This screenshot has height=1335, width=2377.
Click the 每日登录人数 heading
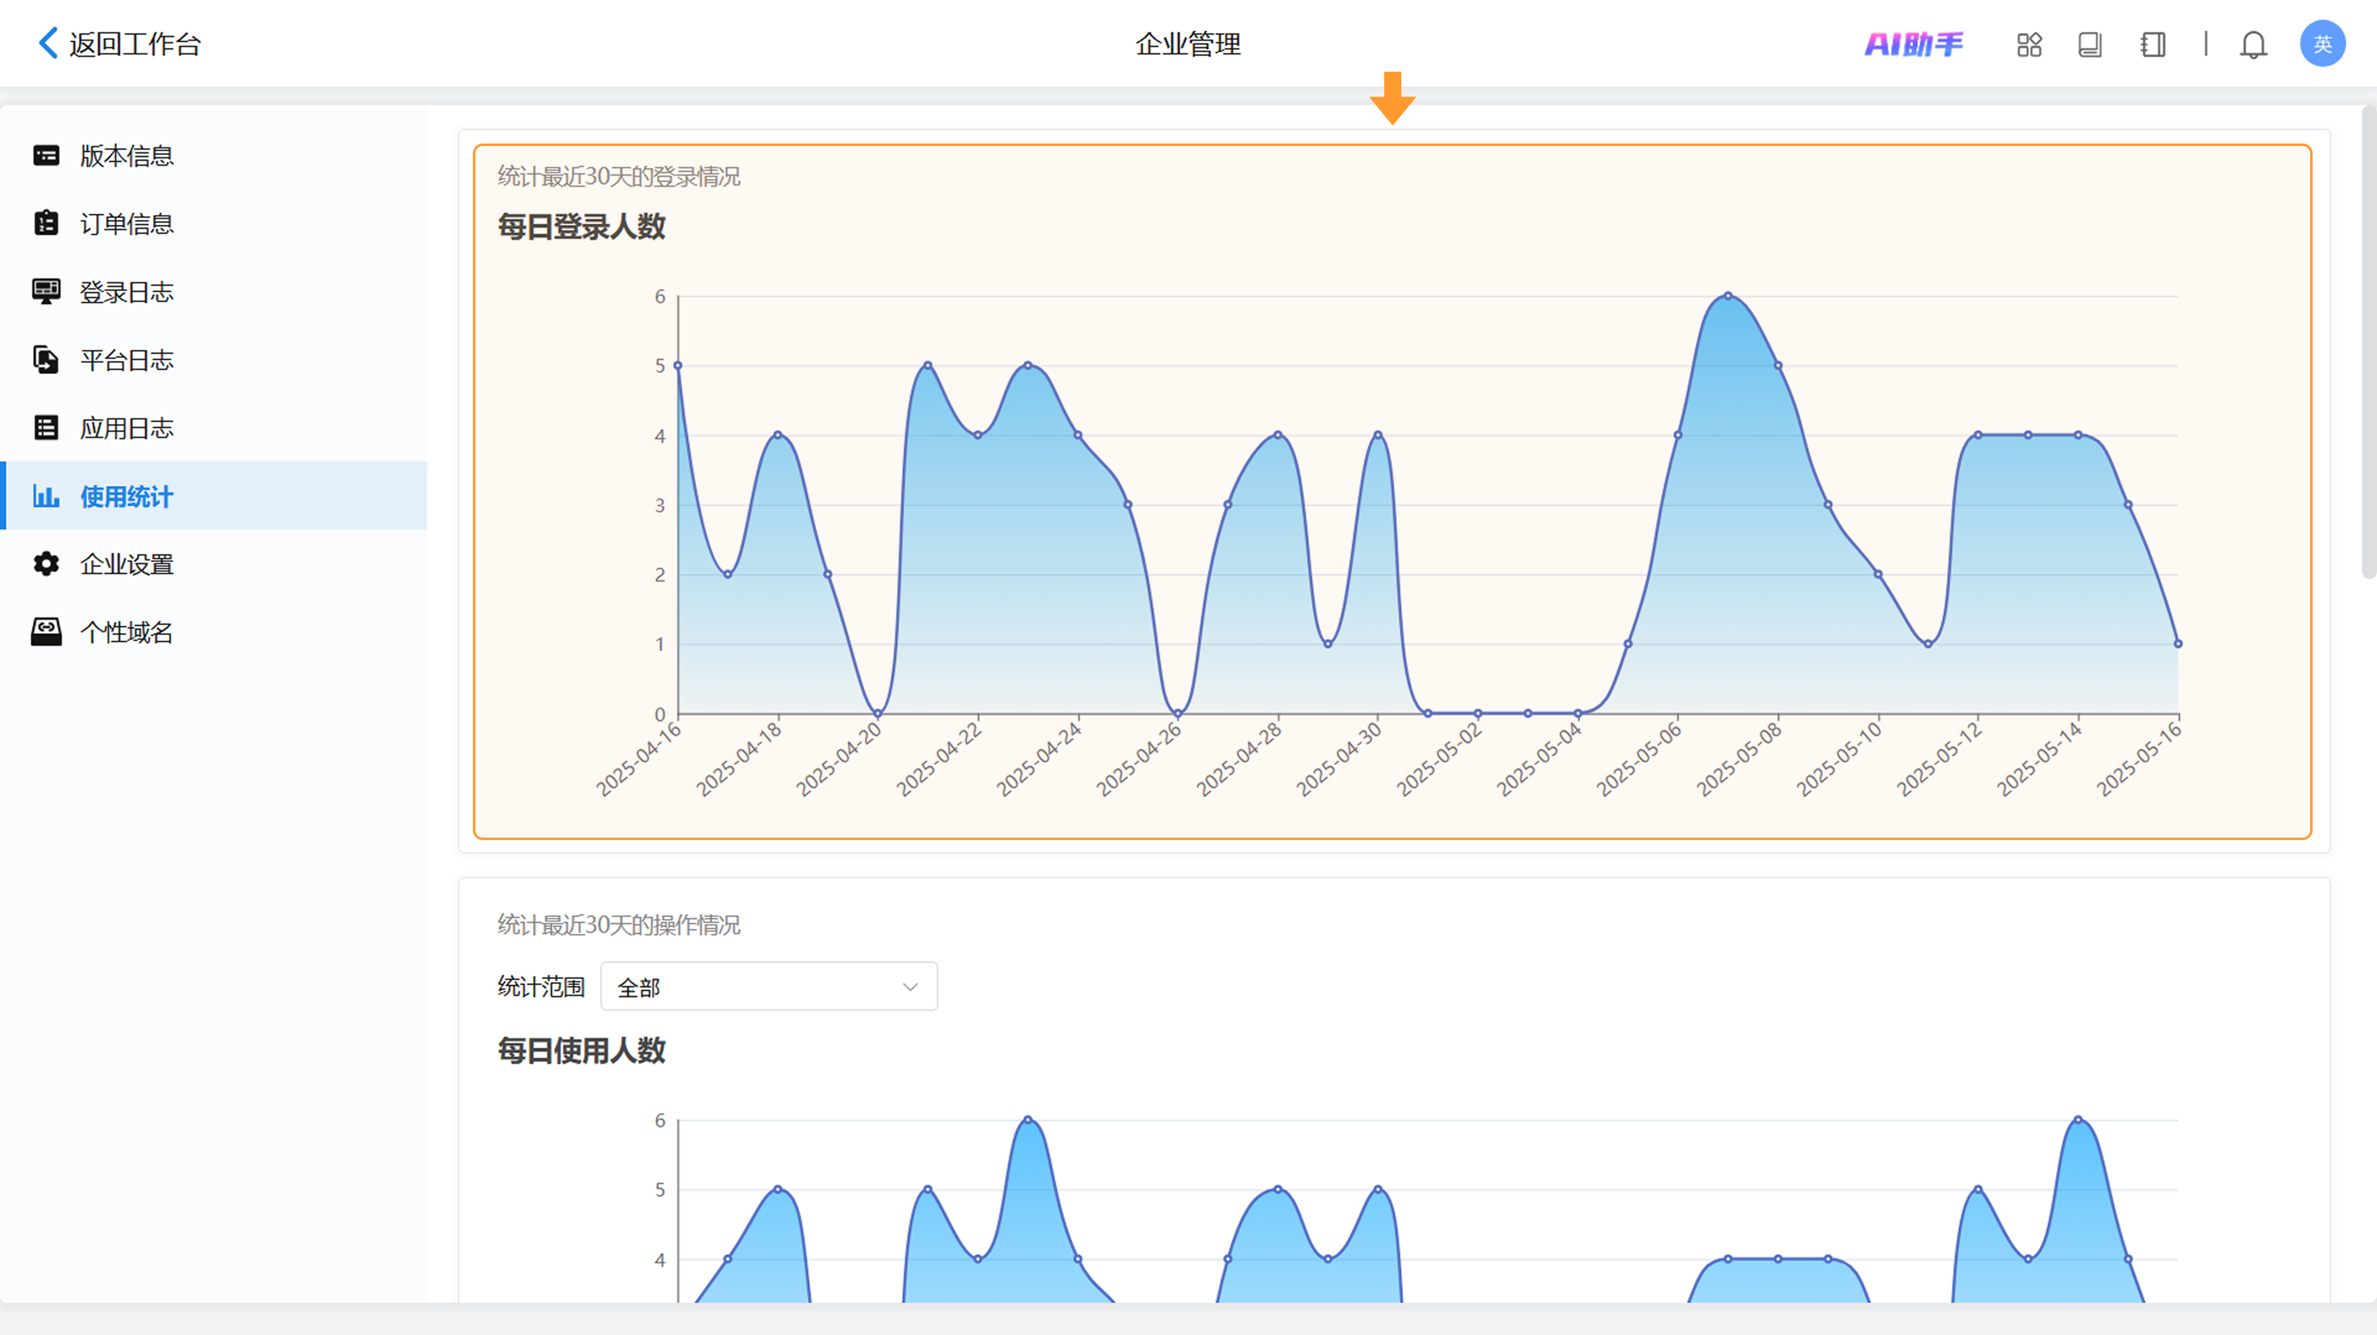581,227
